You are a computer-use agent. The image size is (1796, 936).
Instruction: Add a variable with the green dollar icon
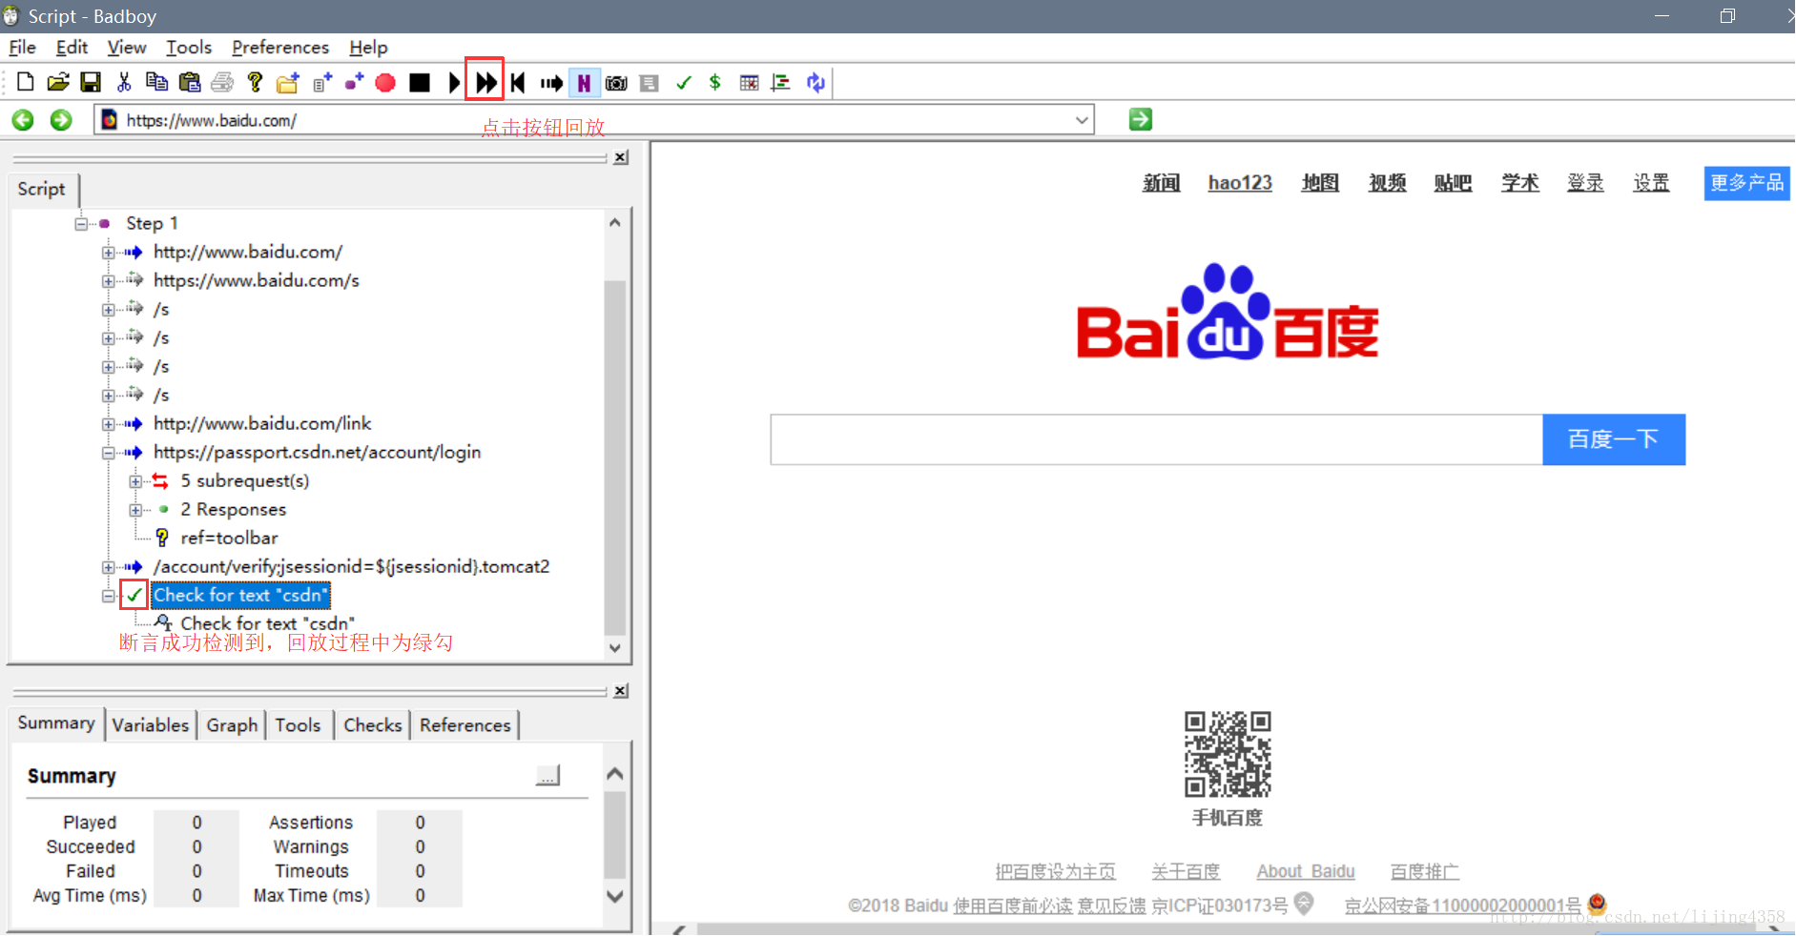715,83
